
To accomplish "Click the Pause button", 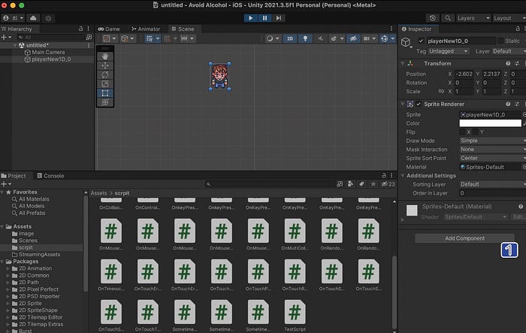I will coord(265,18).
